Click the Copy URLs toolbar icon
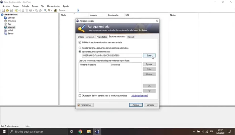 (36, 10)
